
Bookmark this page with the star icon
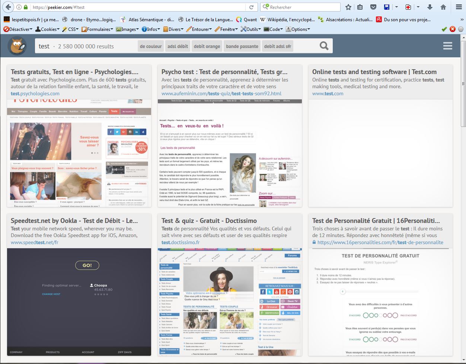(x=348, y=7)
